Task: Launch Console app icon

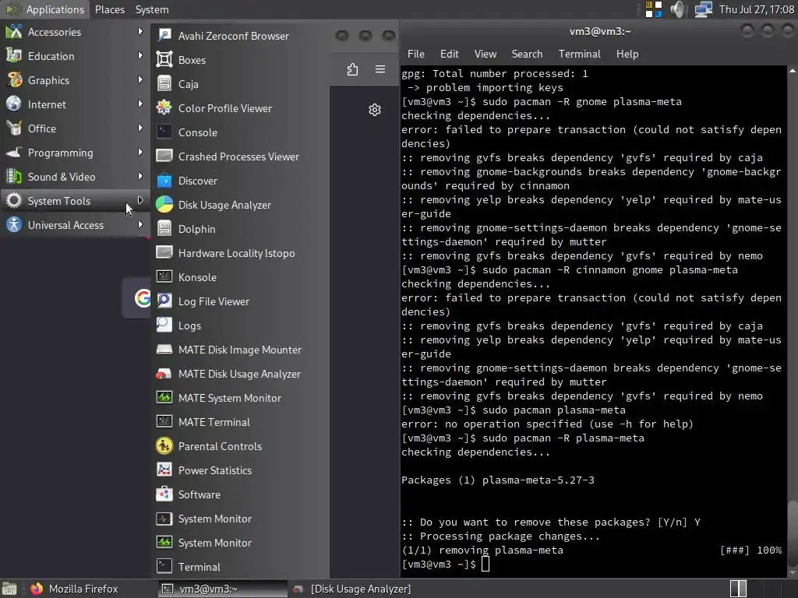Action: click(164, 132)
